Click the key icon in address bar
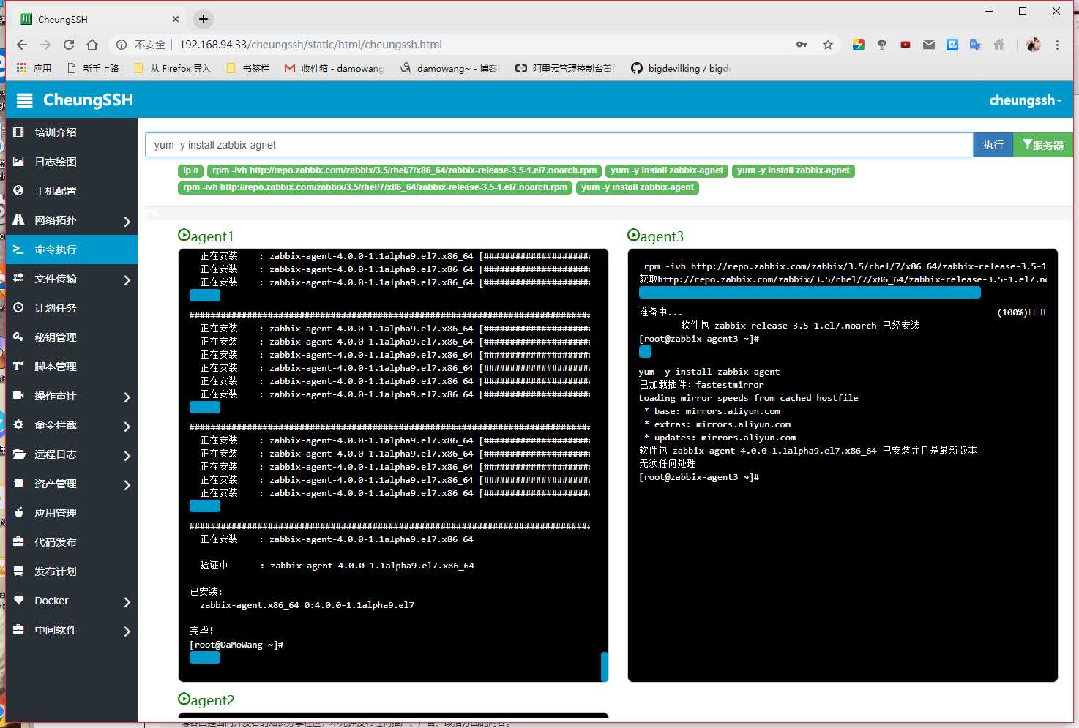 coord(802,45)
